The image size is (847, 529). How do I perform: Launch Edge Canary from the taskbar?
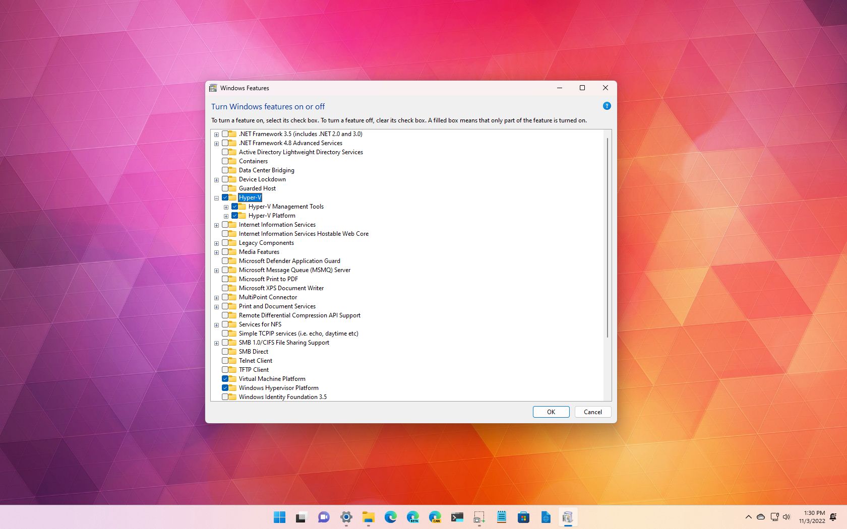[435, 517]
